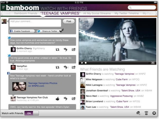The width and height of the screenshot is (159, 119).
Task: Click the bamboom logo
Action: coord(22,8)
